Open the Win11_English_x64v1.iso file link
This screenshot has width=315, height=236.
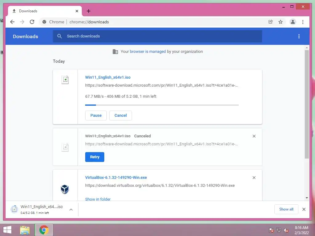(x=108, y=77)
